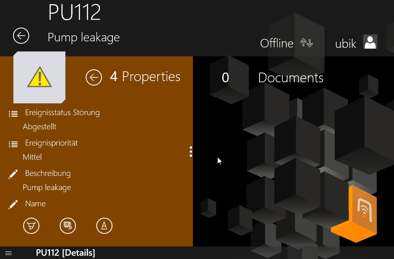Click the circled letter A icon
Screen dimensions: 394x259
104,225
